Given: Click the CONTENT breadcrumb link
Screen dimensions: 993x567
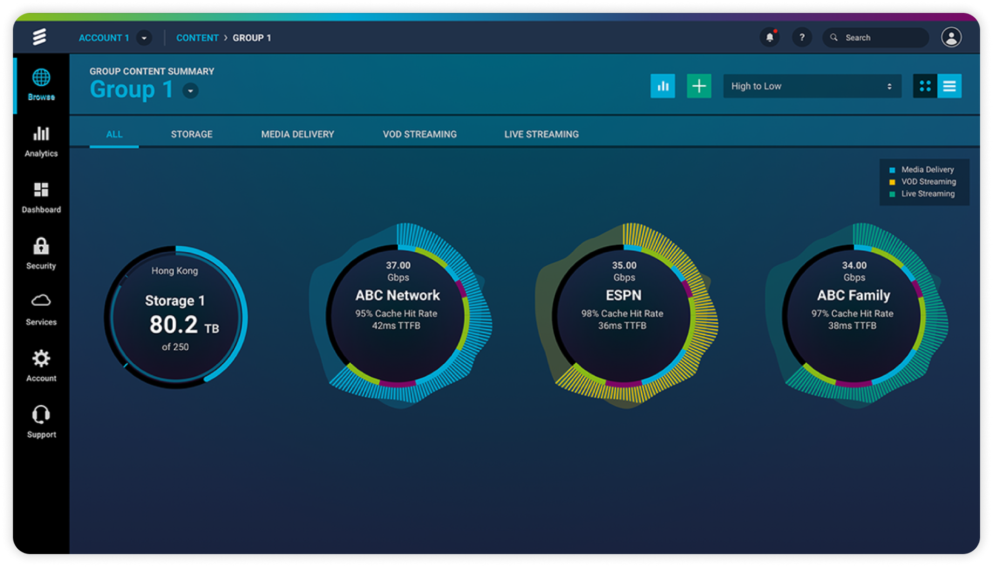Looking at the screenshot, I should coord(197,38).
